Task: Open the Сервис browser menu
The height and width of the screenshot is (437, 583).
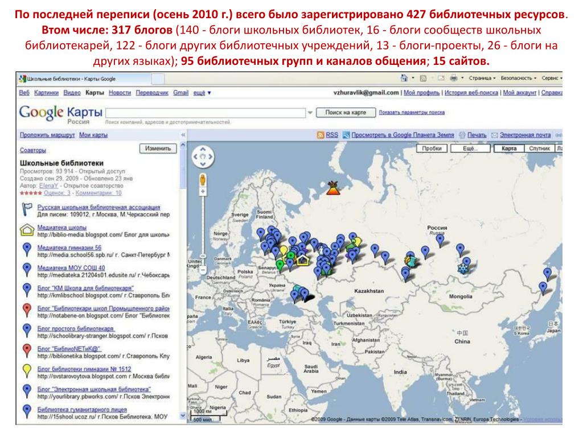Action: (552, 78)
